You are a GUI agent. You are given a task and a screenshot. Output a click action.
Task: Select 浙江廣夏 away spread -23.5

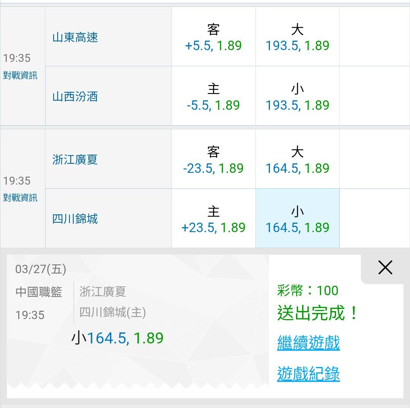click(x=213, y=160)
